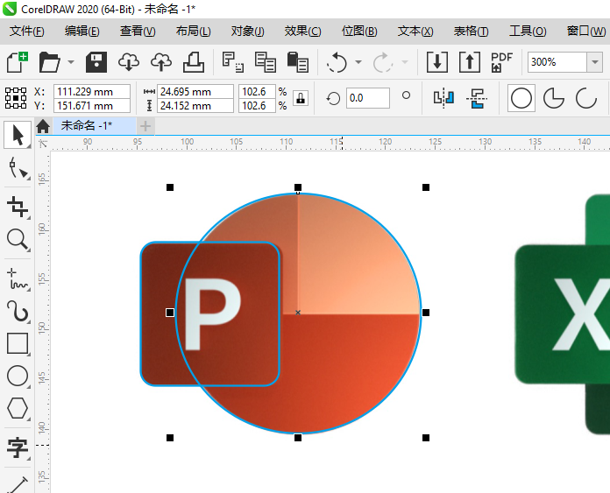Click the Save floppy disk icon

(96, 62)
